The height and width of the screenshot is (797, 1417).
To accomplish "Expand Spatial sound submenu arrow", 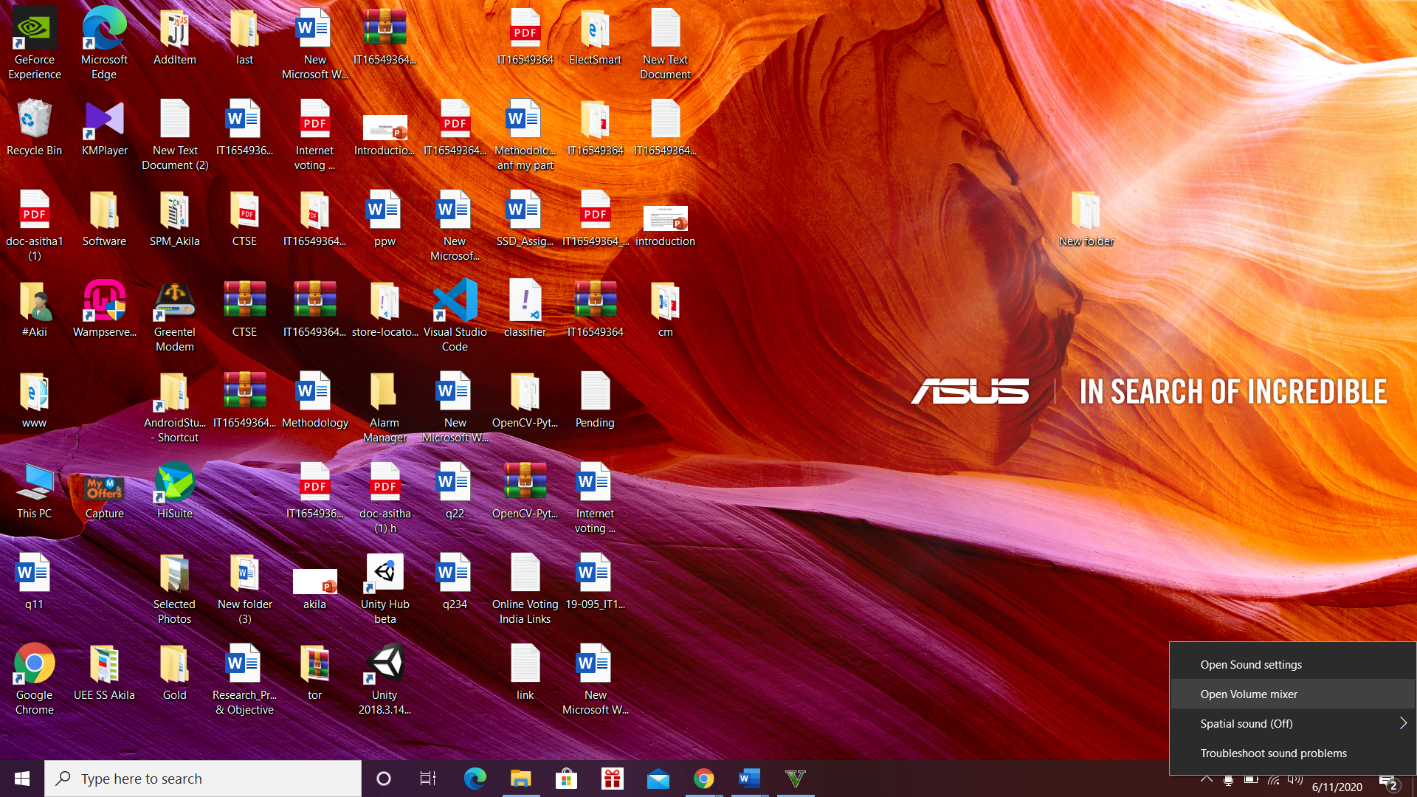I will [x=1403, y=723].
